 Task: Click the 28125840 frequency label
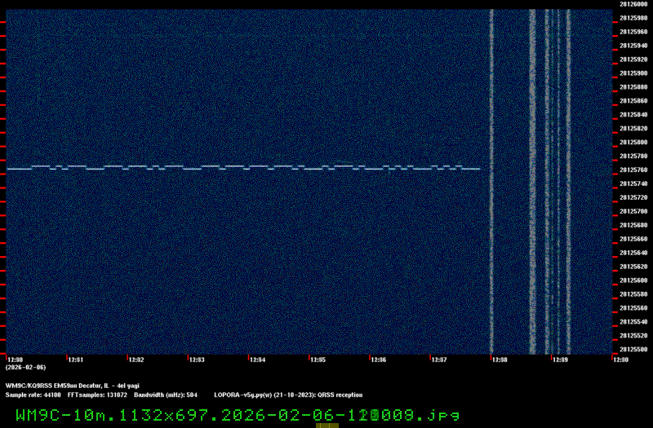[x=633, y=114]
